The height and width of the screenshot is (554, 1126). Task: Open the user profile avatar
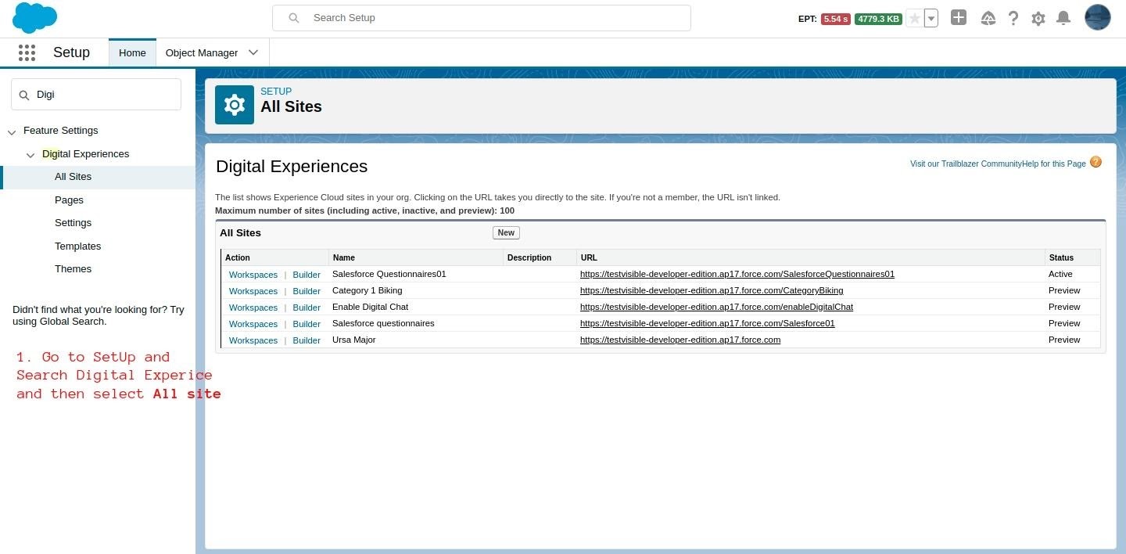[1098, 17]
